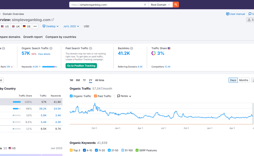Image resolution: width=254 pixels, height=156 pixels.
Task: Select All time range
Action: 99,80
